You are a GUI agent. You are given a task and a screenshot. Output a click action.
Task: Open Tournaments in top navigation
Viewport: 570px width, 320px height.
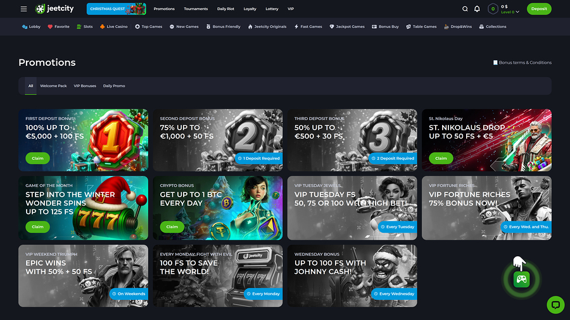pos(196,9)
